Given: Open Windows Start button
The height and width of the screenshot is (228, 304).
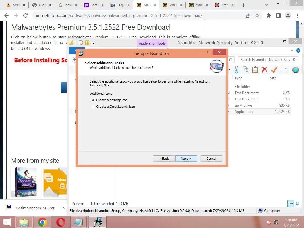Looking at the screenshot, I should 7,222.
